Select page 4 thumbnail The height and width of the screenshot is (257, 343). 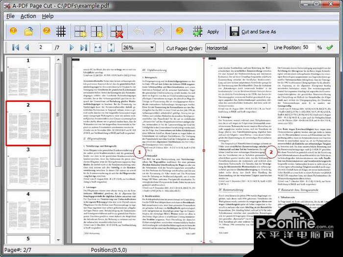click(x=28, y=212)
